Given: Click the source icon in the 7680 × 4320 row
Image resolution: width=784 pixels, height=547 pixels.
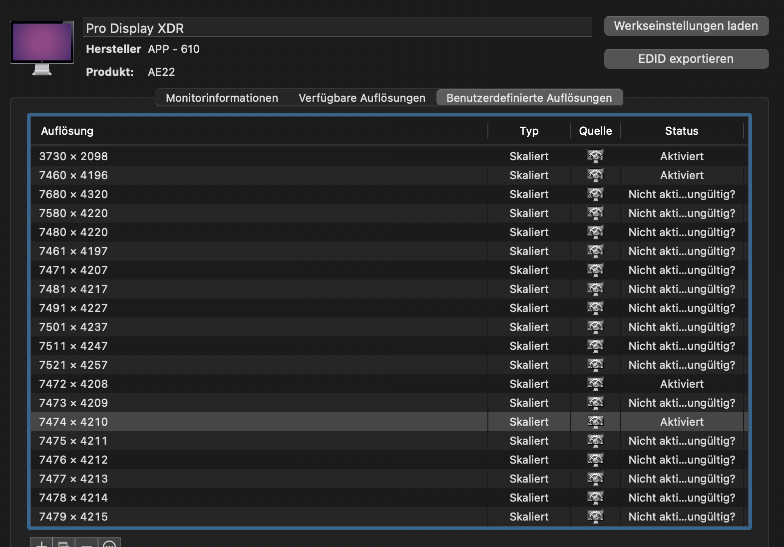Looking at the screenshot, I should tap(596, 194).
